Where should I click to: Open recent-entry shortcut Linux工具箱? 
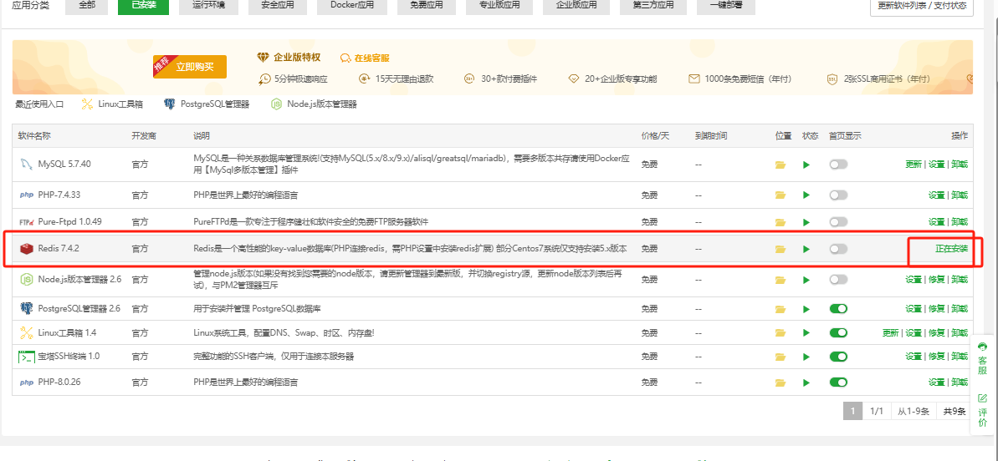[111, 104]
